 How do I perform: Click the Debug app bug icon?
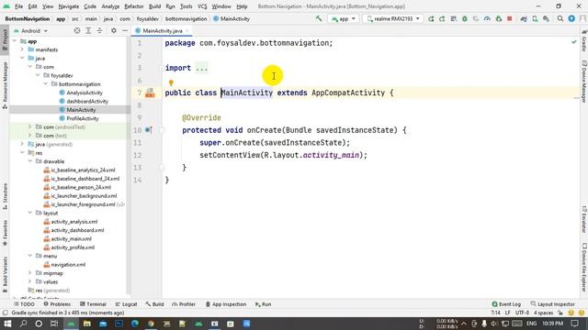click(x=465, y=18)
